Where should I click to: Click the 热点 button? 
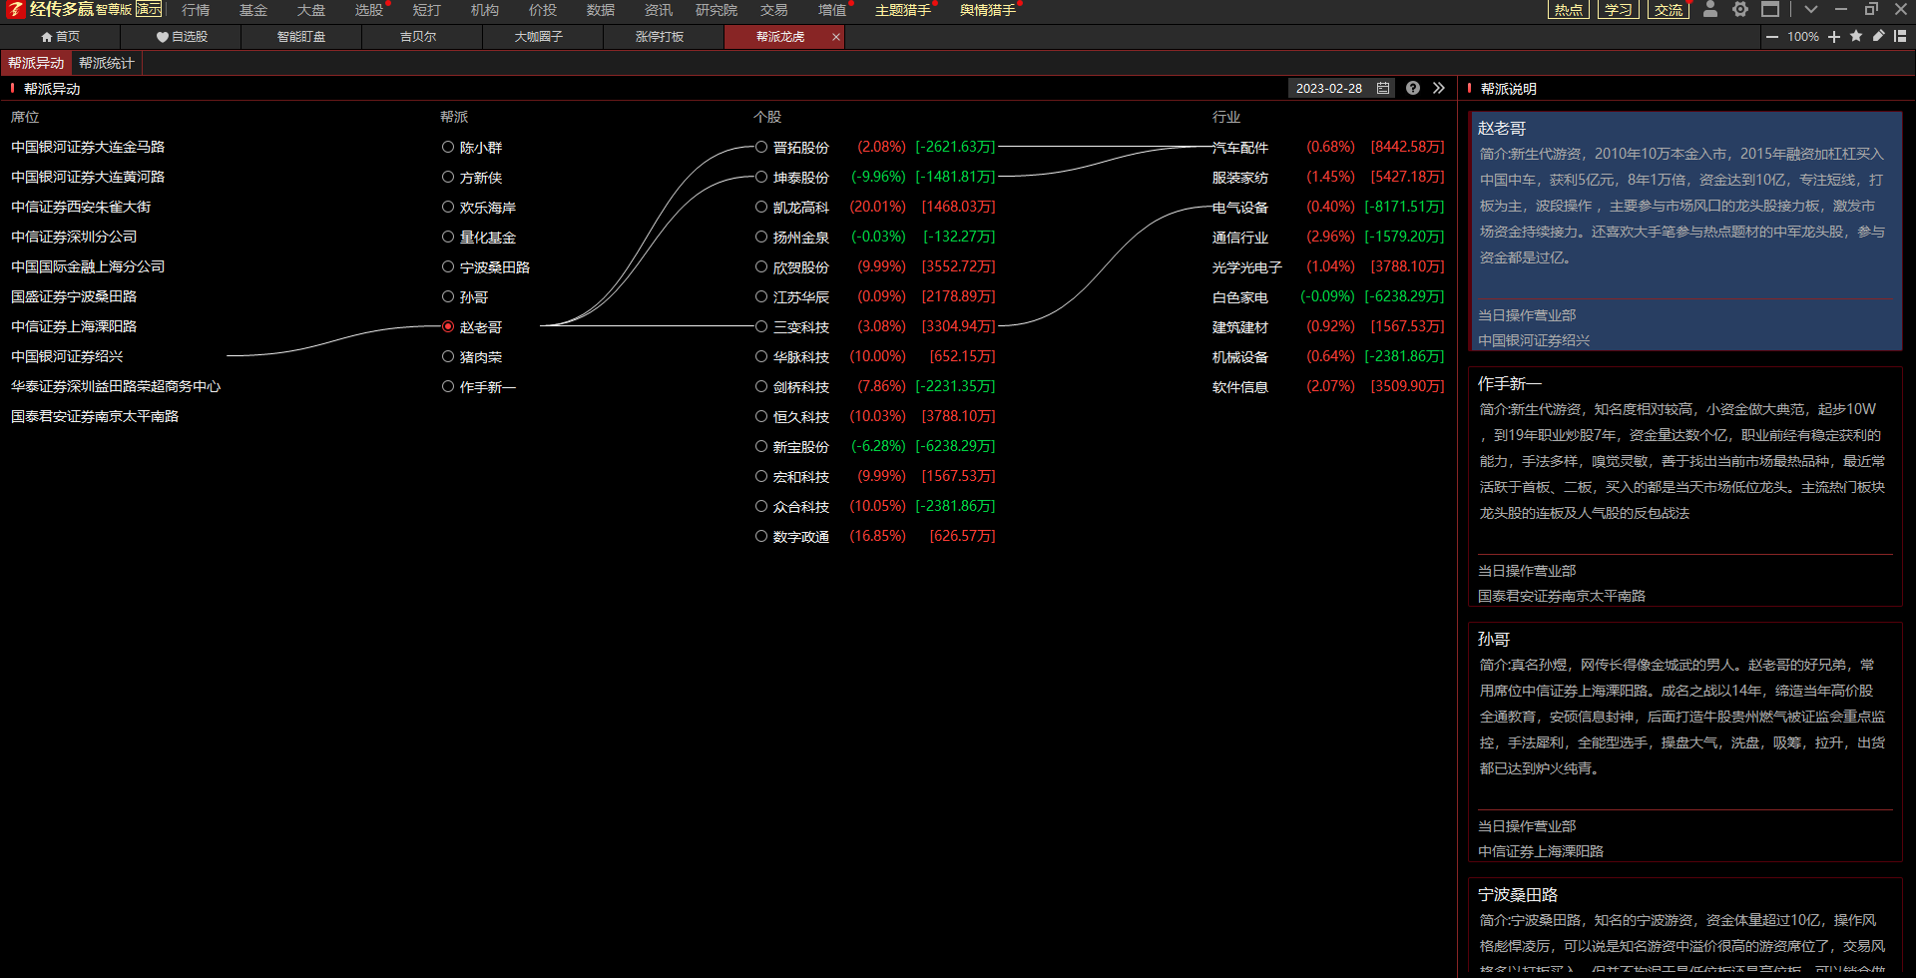click(x=1569, y=10)
